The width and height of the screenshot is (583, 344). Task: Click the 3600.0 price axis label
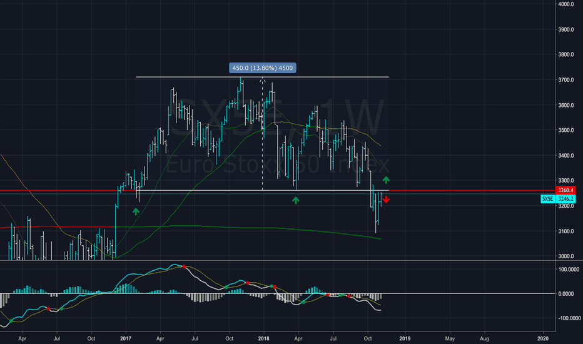[x=566, y=105]
